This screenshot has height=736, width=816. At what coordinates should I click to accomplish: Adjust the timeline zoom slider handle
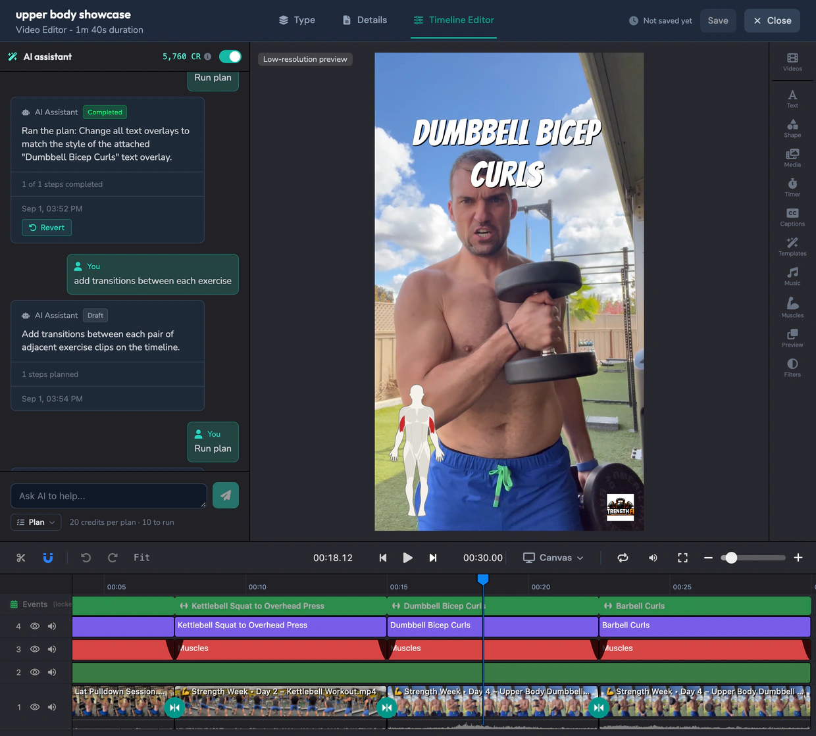731,558
